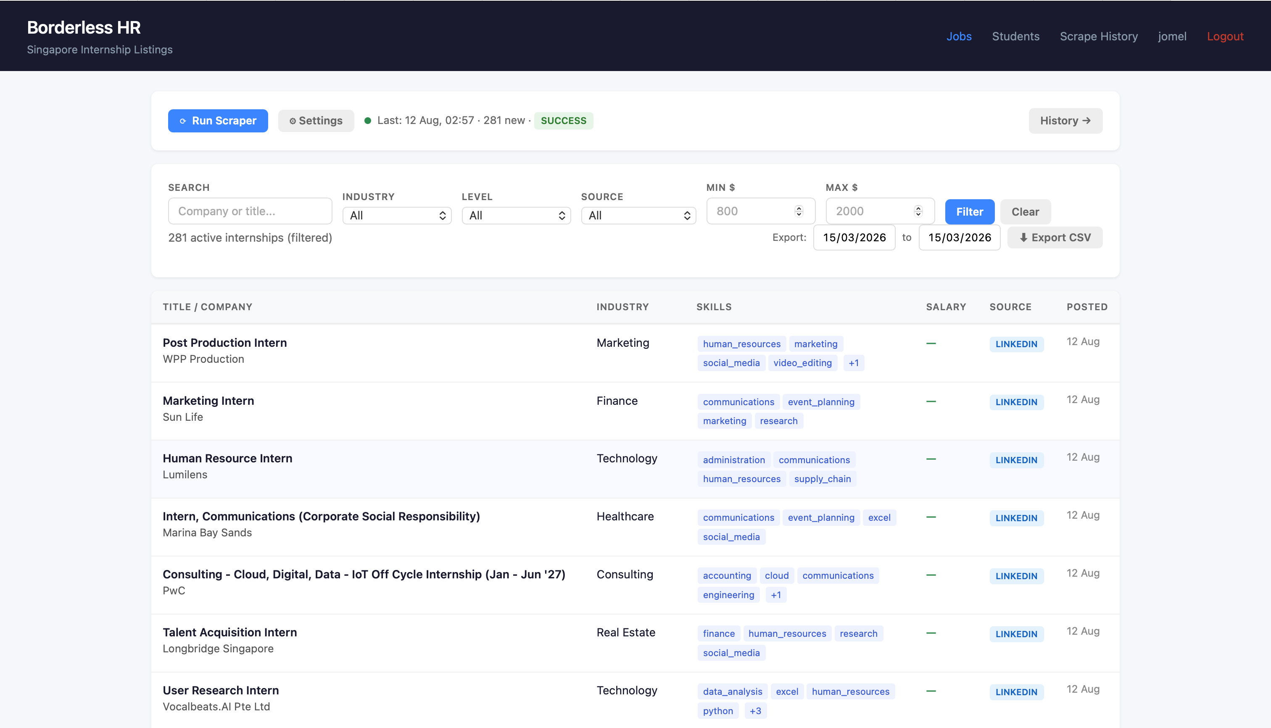Go to the Jobs nav tab
1271x728 pixels.
point(958,36)
